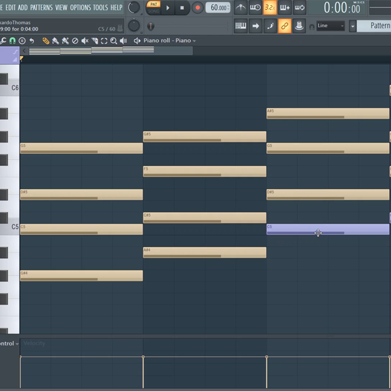
Task: Select the Zoom magnifier tool
Action: coord(114,41)
